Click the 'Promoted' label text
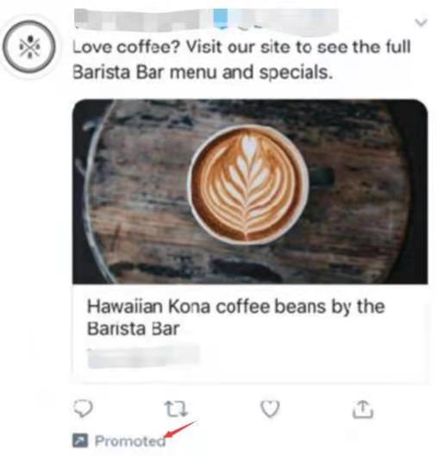Image resolution: width=438 pixels, height=456 pixels. click(x=130, y=440)
